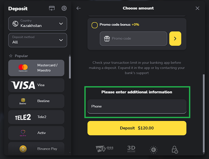
Task: Enable the Promo code bonus checkbox
Action: click(95, 25)
